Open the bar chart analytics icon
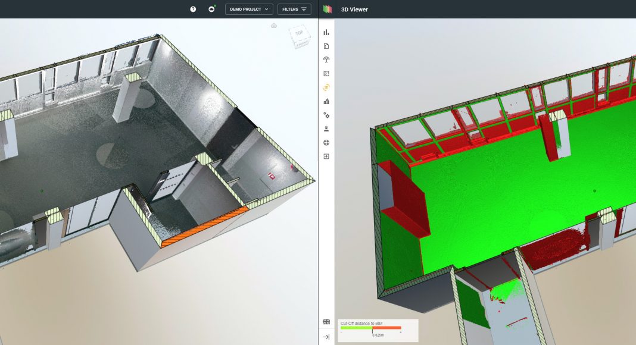The image size is (636, 345). pos(326,32)
